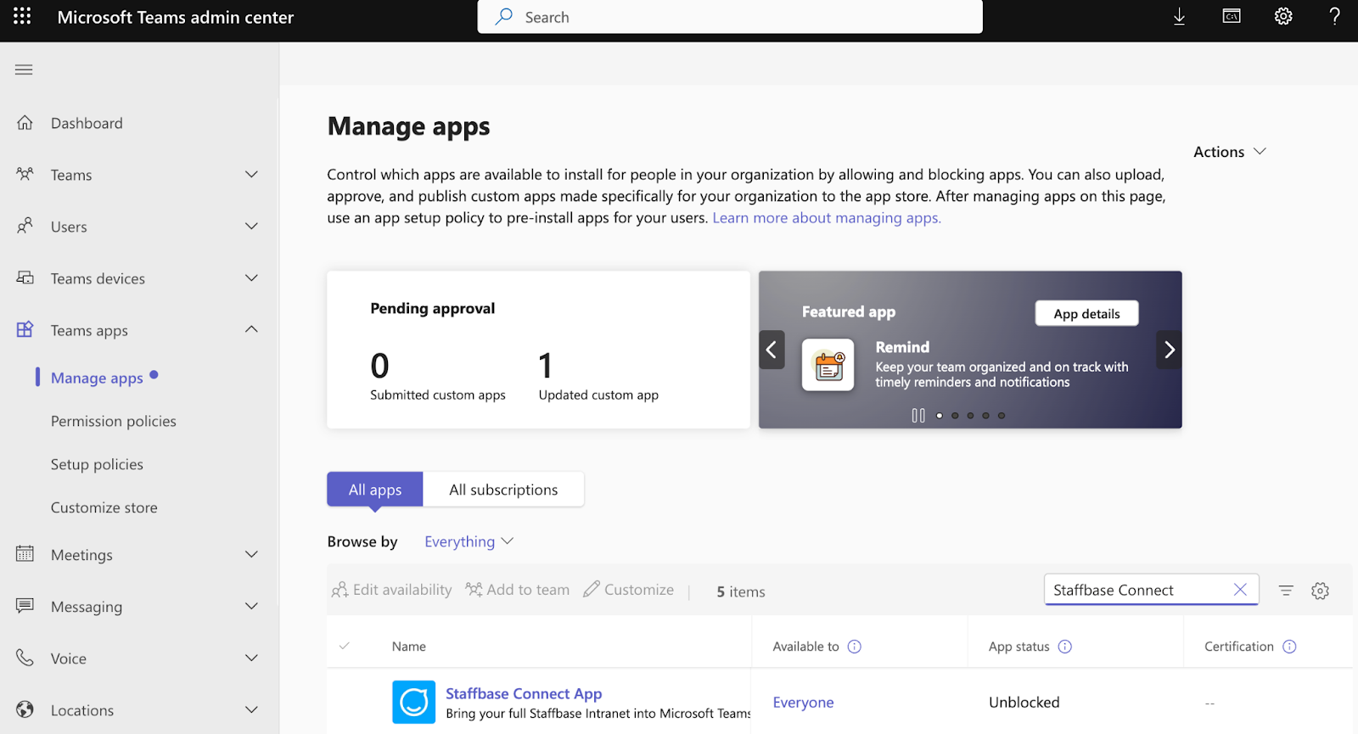Viewport: 1358px width, 734px height.
Task: Toggle the select-all checkmark in table header
Action: click(345, 646)
